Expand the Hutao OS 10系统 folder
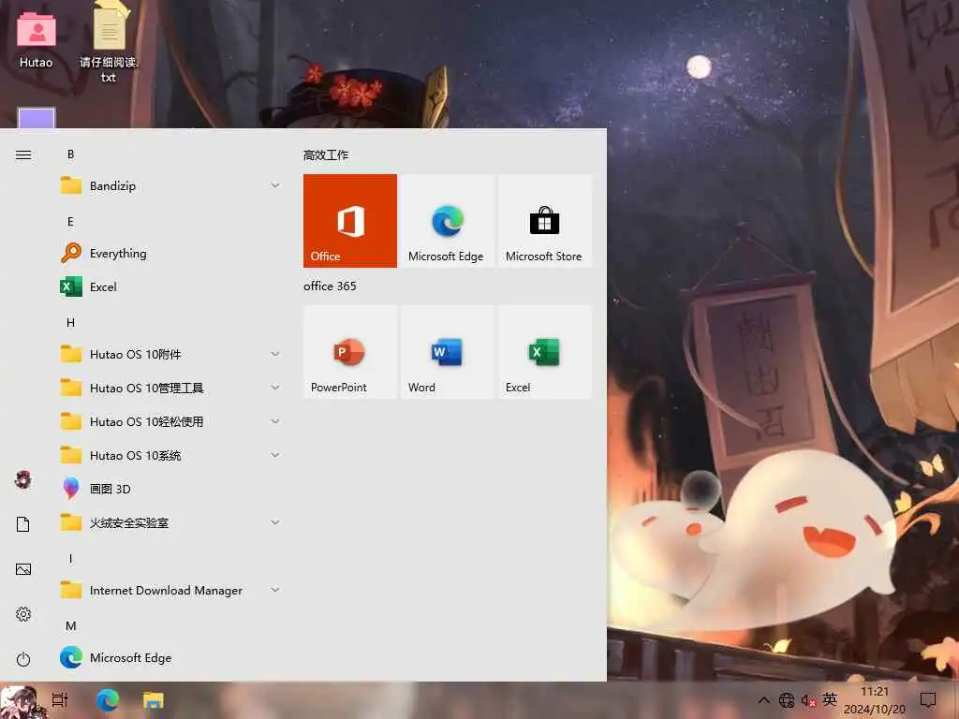This screenshot has height=719, width=959. [170, 455]
